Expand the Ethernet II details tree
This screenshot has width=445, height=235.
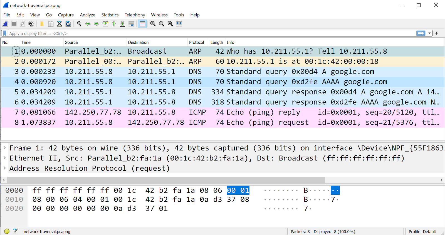pos(5,158)
